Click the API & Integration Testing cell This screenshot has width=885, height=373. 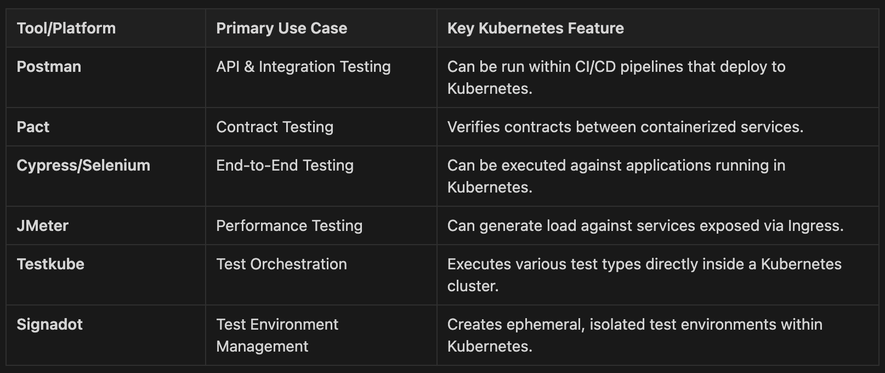pos(303,67)
